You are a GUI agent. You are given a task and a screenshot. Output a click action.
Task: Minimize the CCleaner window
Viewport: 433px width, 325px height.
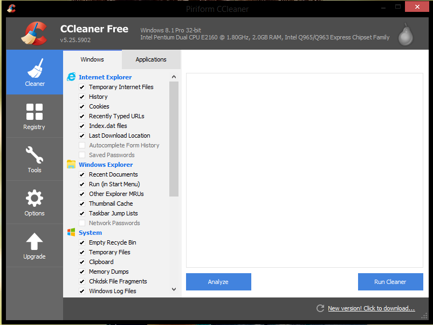(x=383, y=7)
